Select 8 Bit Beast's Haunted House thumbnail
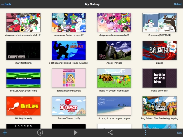 click(x=69, y=50)
